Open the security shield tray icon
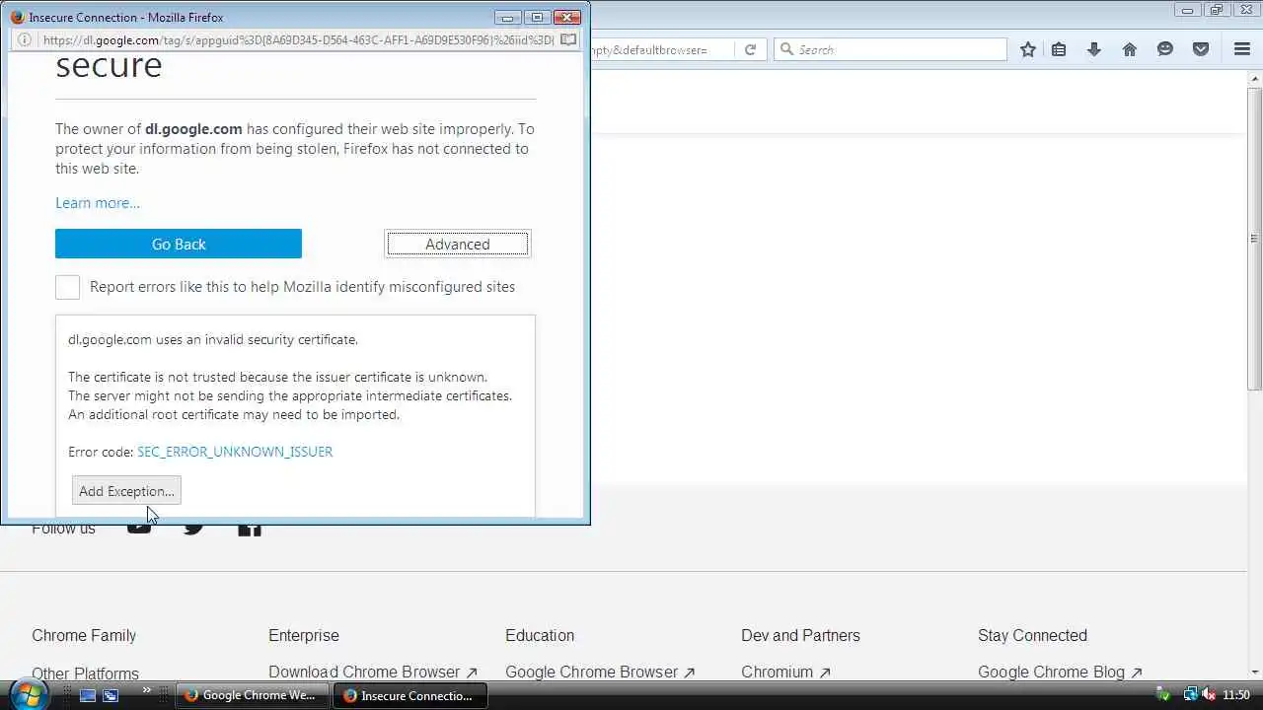The image size is (1263, 710). (x=1163, y=695)
